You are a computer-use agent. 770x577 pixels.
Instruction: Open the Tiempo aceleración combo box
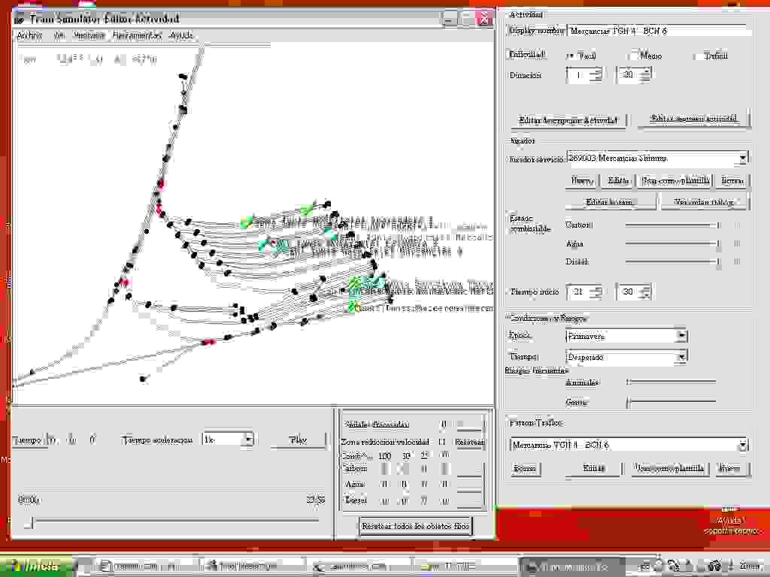pyautogui.click(x=248, y=440)
